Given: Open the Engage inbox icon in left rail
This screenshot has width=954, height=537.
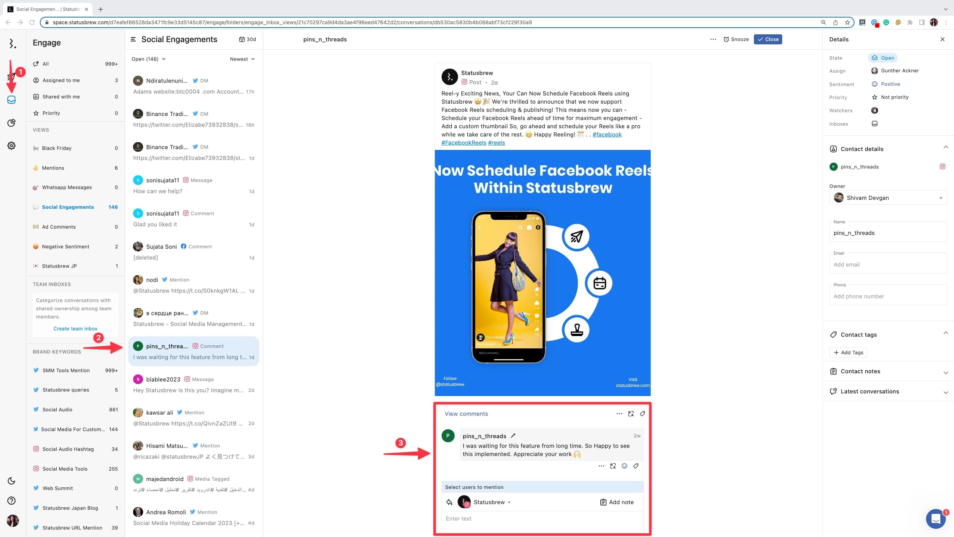Looking at the screenshot, I should coord(12,100).
